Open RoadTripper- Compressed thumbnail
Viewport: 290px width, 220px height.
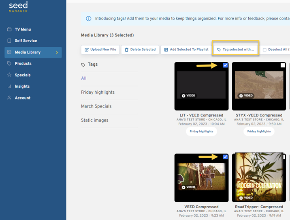(x=259, y=177)
